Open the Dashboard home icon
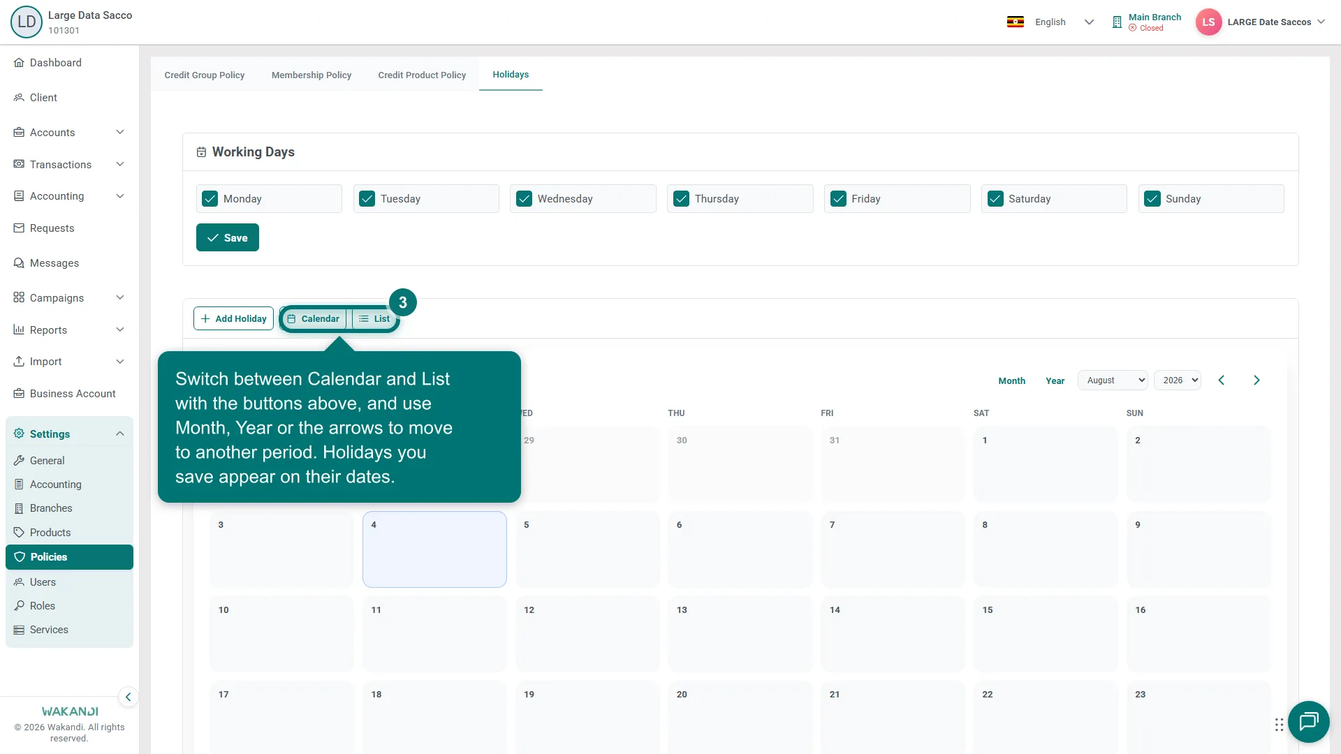The width and height of the screenshot is (1341, 754). (19, 63)
